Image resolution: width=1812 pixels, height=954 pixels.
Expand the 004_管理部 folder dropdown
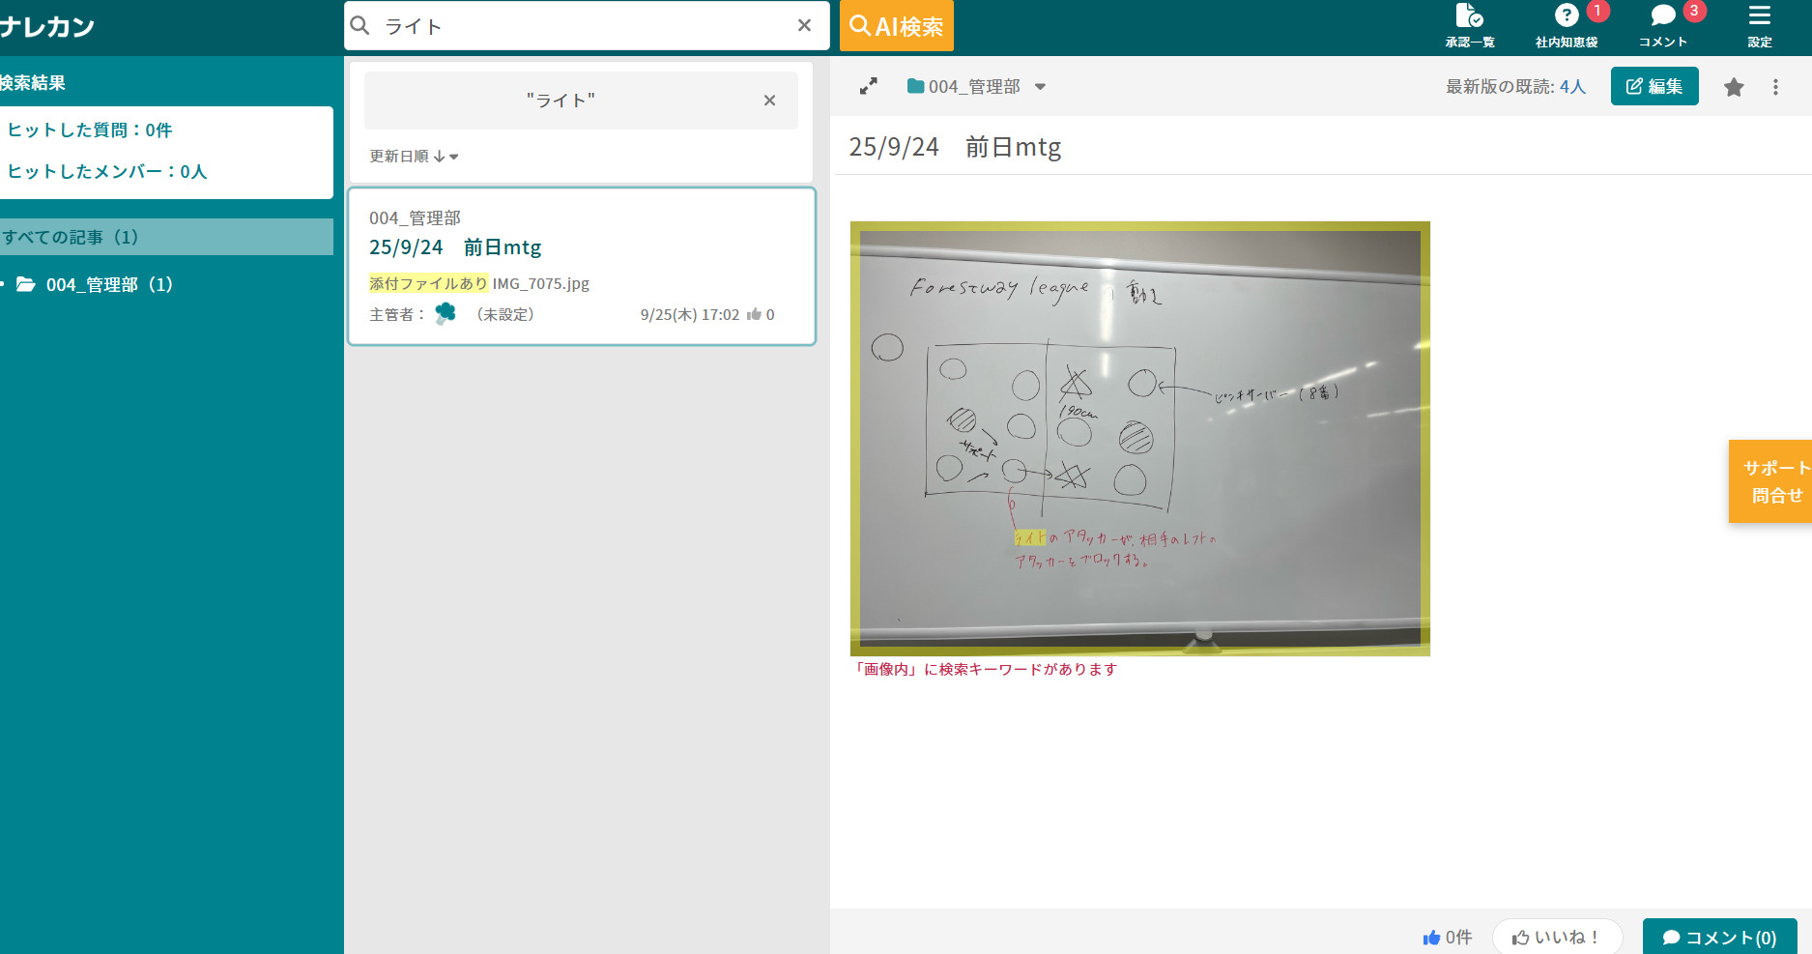coord(1040,87)
